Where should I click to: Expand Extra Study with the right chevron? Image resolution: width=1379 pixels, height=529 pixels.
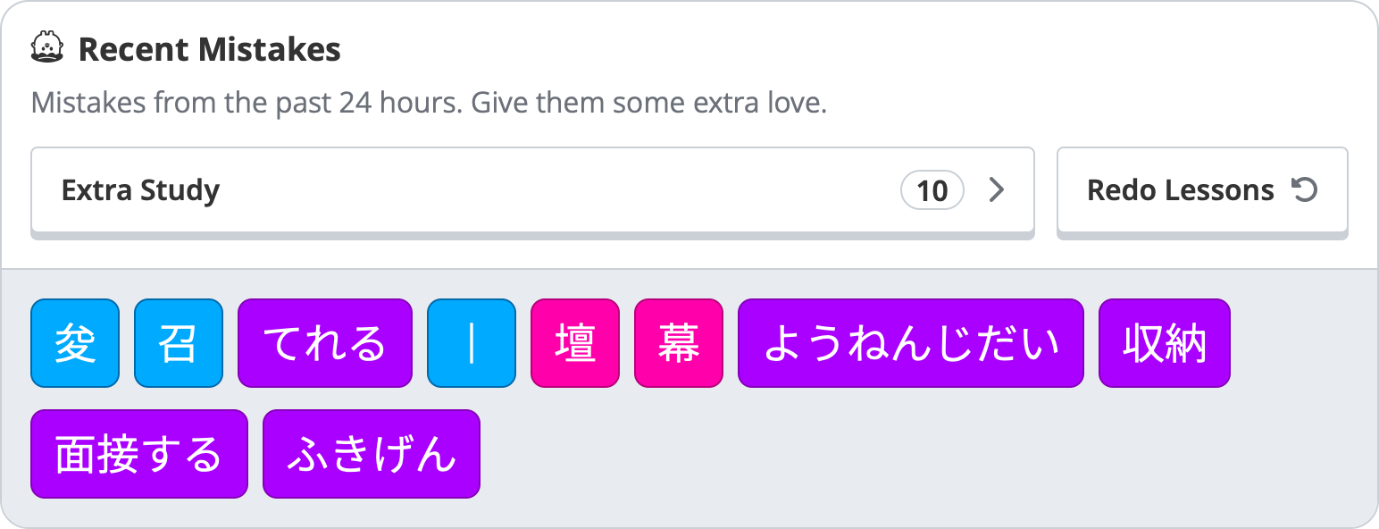(997, 190)
